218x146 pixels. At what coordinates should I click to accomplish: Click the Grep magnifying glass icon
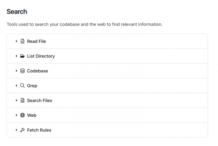[22, 86]
